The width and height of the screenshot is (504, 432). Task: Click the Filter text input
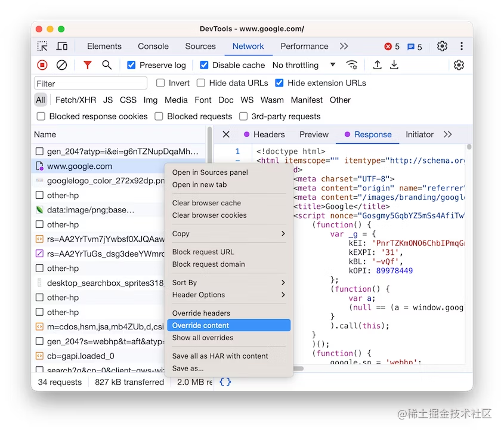tap(91, 84)
